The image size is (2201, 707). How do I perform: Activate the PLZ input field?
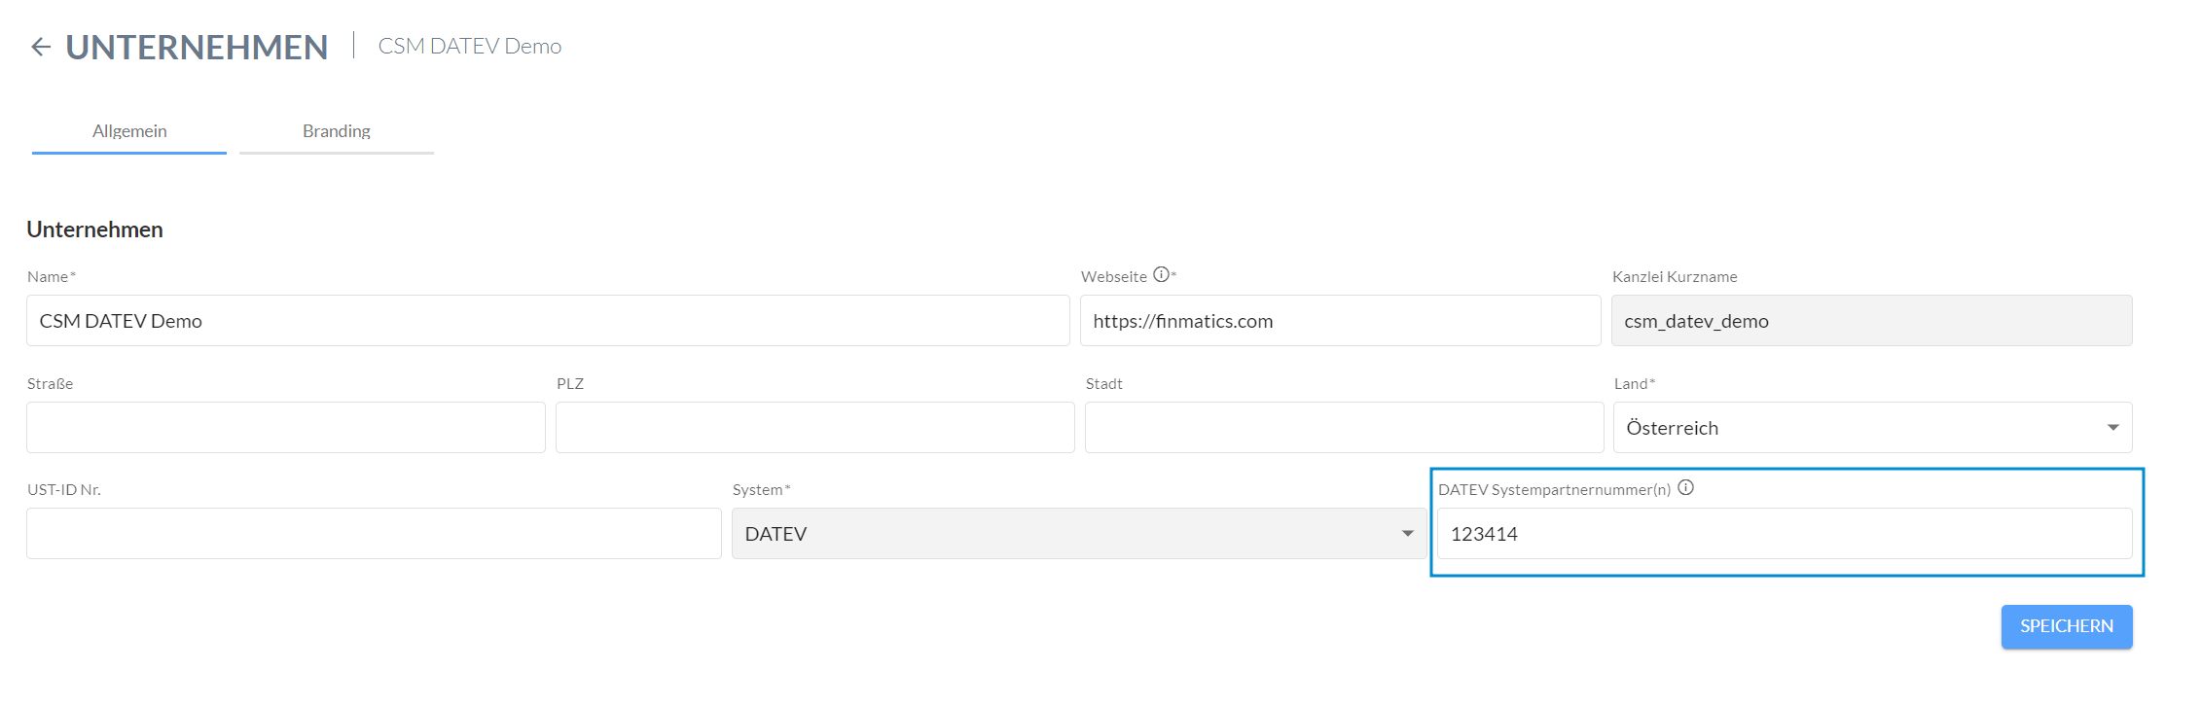pos(815,428)
